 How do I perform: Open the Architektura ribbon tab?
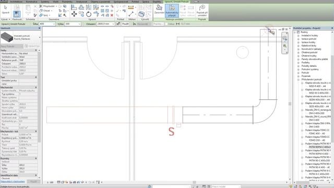coord(16,2)
